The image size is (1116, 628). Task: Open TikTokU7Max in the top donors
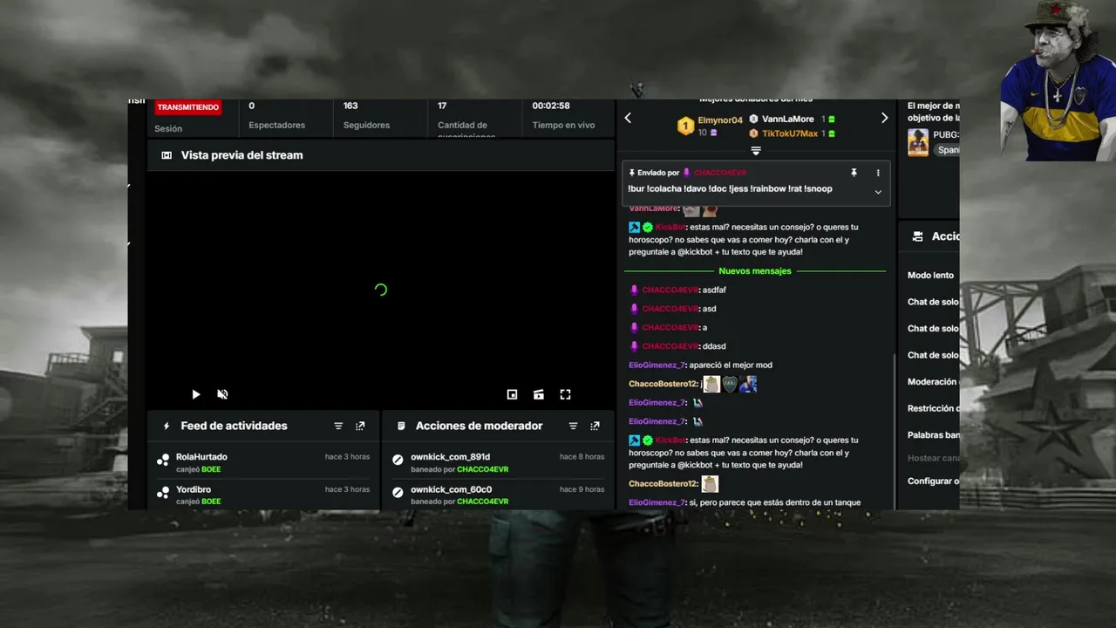pyautogui.click(x=790, y=133)
